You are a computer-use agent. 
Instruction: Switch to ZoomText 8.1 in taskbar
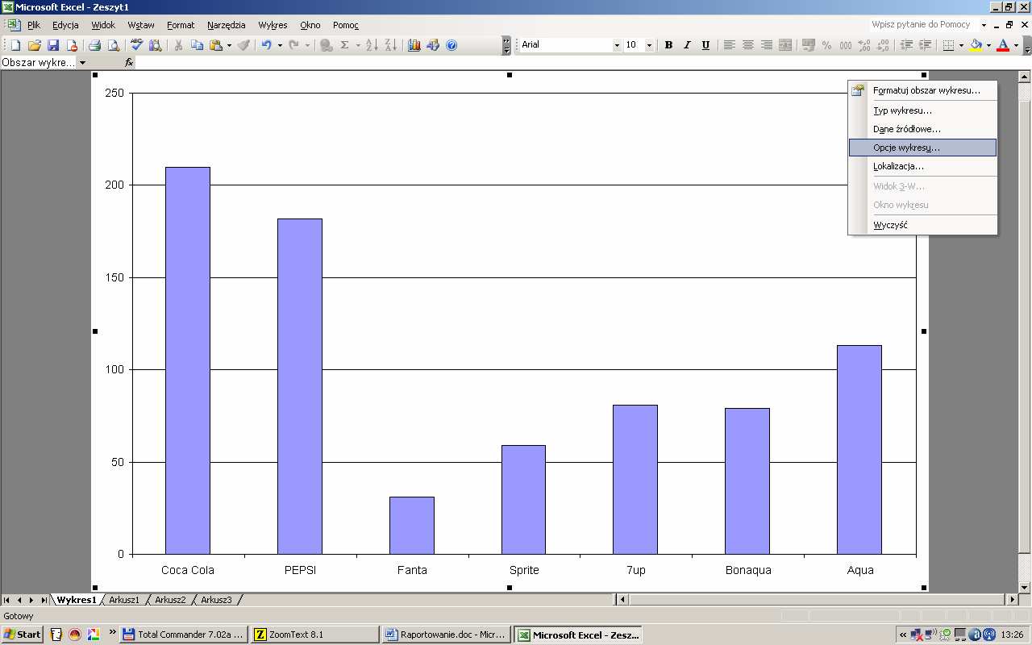point(314,635)
